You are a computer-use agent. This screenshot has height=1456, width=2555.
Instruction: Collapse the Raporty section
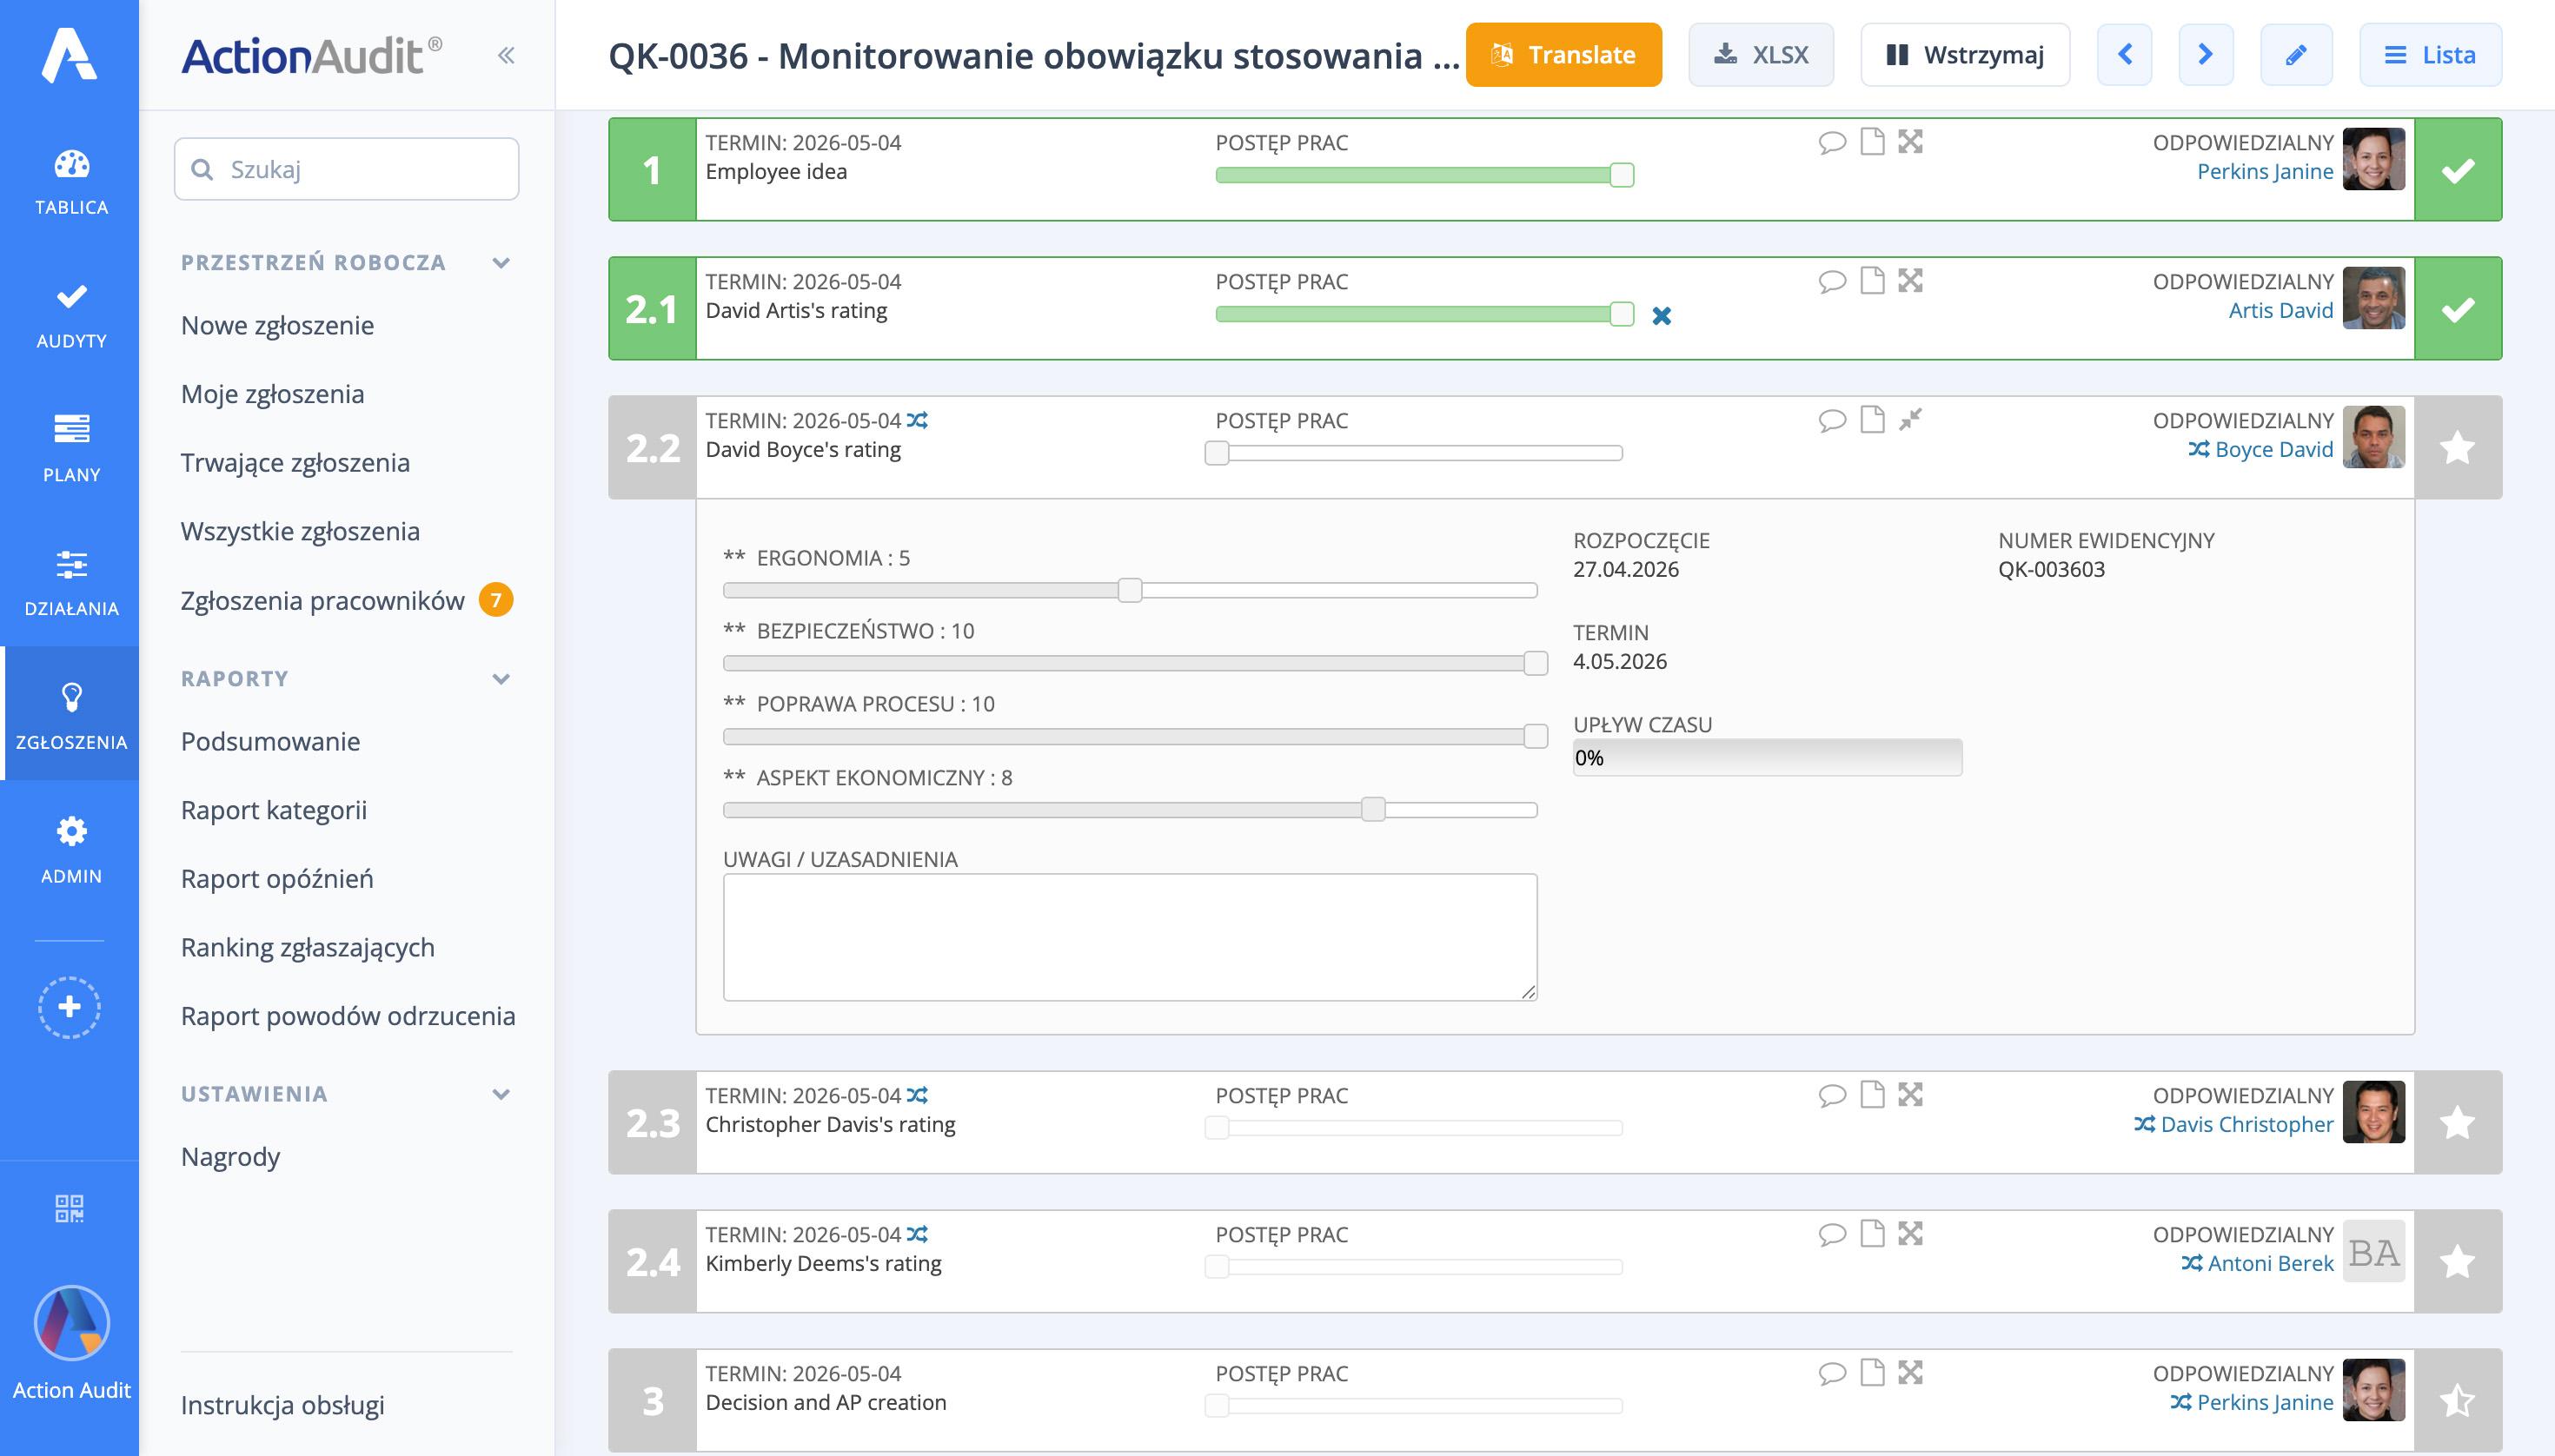[x=501, y=679]
